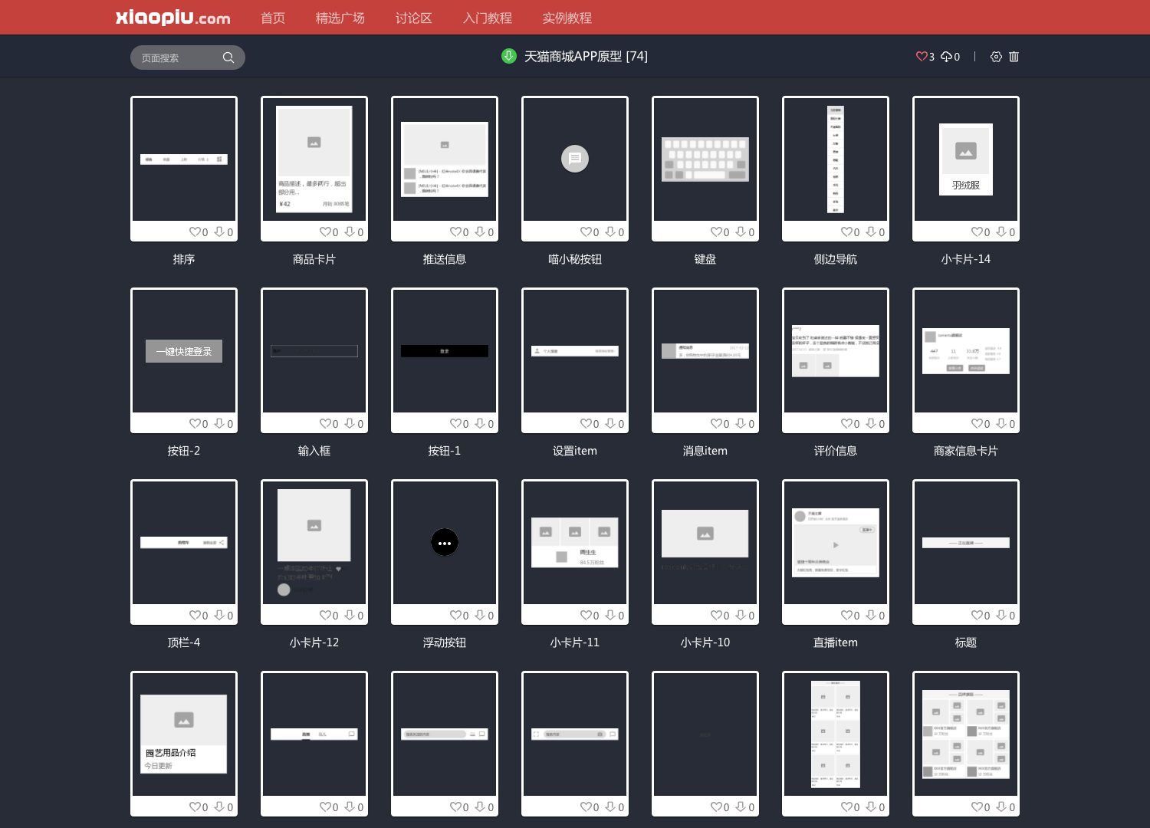Click the 商家信息卡片 label

(x=966, y=451)
